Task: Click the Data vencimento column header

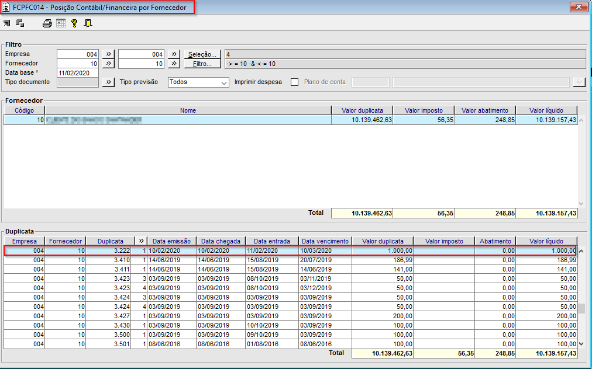Action: click(325, 241)
